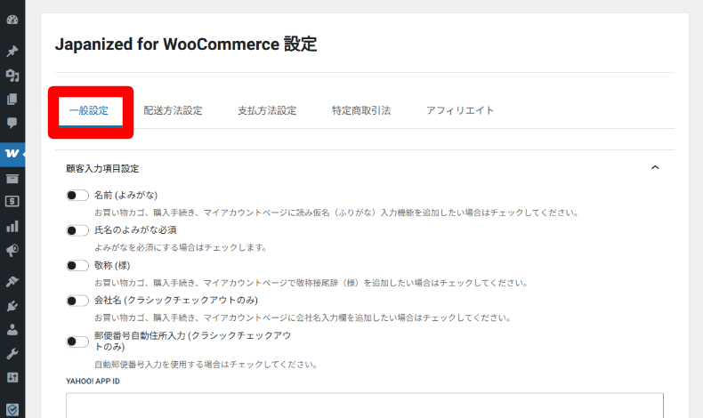This screenshot has height=418, width=703.
Task: Enable the 会社名 field toggle
Action: (x=77, y=301)
